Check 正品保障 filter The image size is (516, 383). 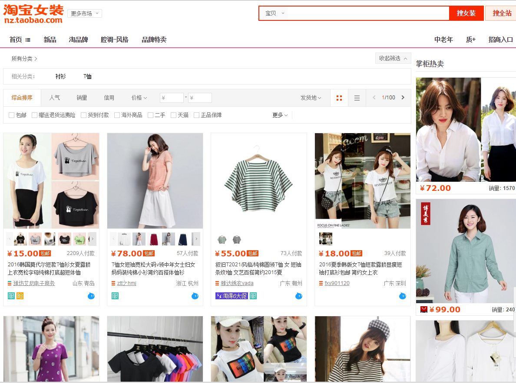[196, 115]
